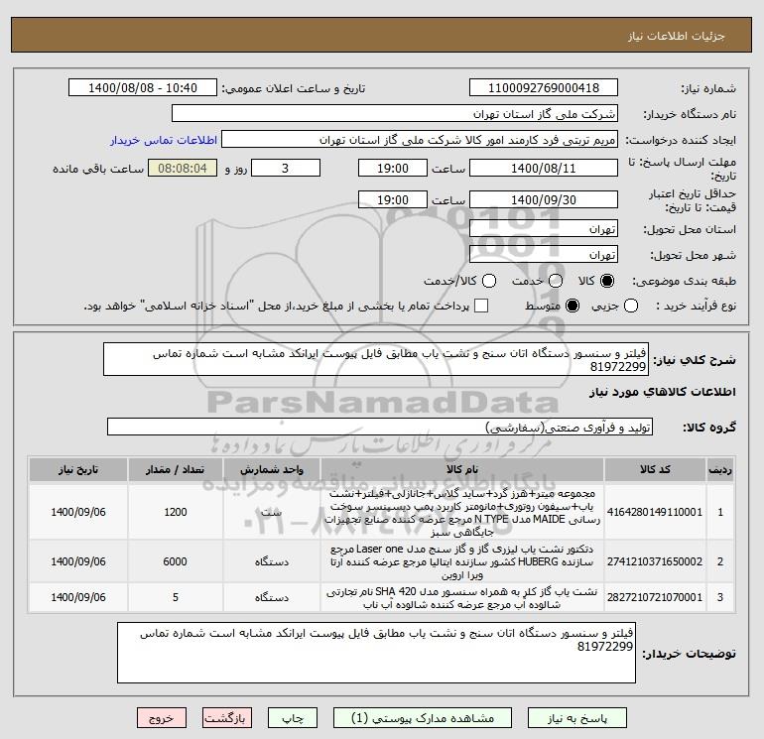Click the خروج exit button
764x739 pixels.
[x=162, y=718]
